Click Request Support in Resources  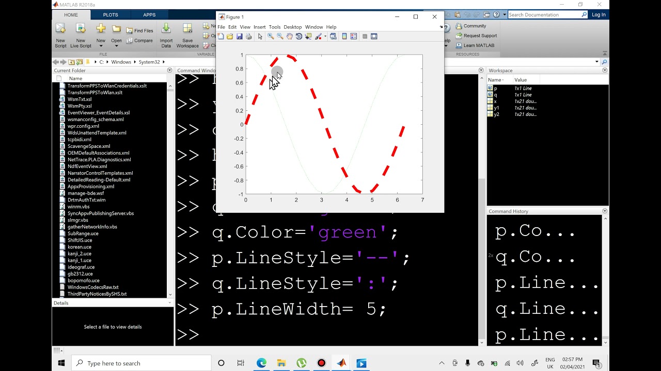click(476, 36)
